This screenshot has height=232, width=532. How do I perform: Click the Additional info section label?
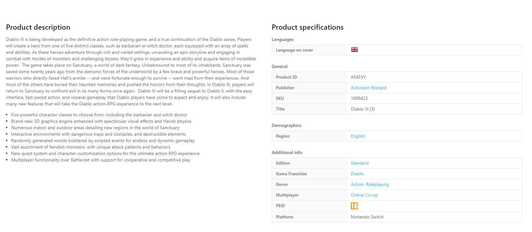(x=287, y=152)
